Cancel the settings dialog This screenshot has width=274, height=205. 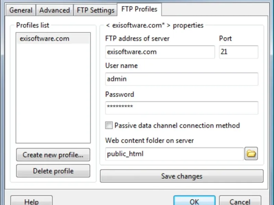tap(240, 201)
